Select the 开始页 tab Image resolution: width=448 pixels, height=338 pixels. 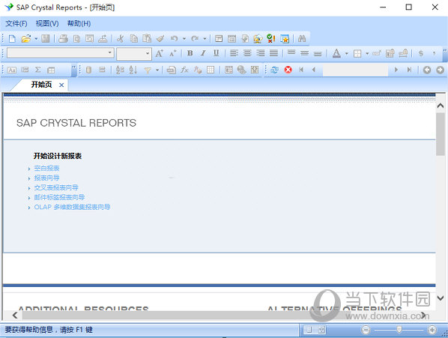(41, 85)
